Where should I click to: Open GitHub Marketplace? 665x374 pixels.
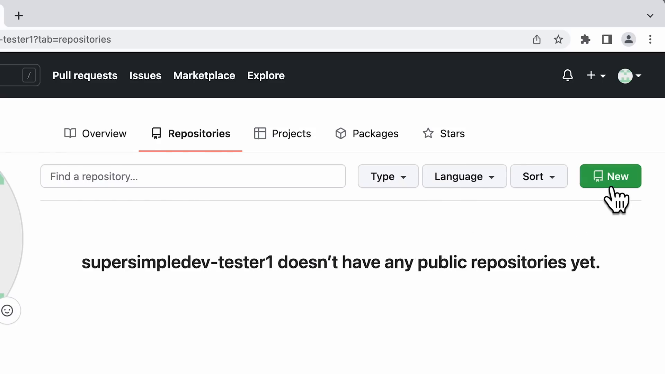204,75
